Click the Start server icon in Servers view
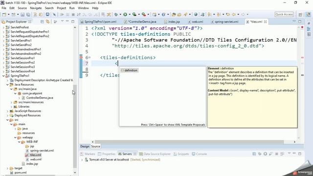The image size is (313, 176). coord(265,154)
